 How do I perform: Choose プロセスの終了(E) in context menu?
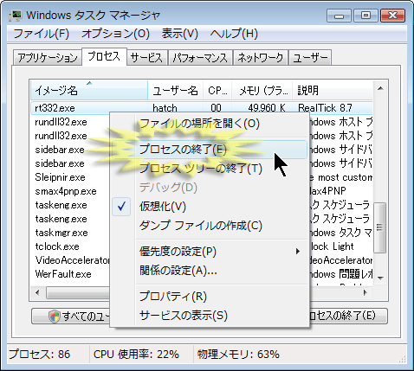210,150
